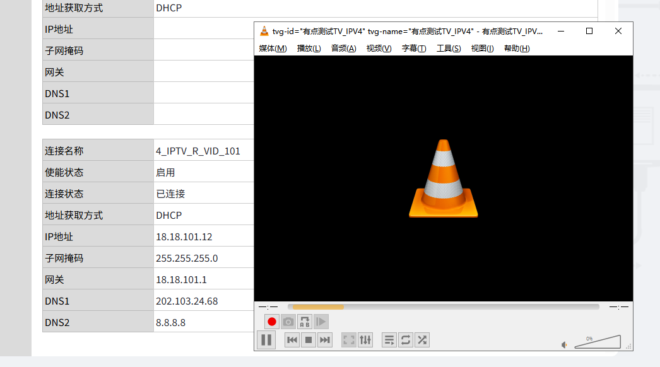
Task: Click the 连接名称 row label
Action: point(64,151)
